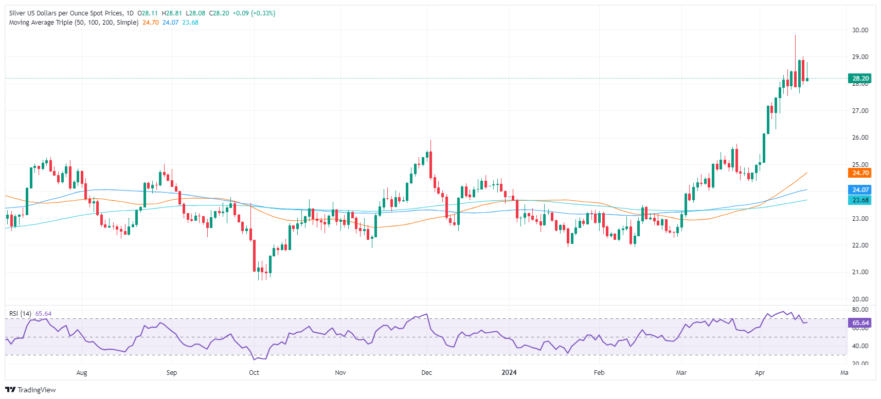The height and width of the screenshot is (399, 881).
Task: Click the Silver US Dollars per Ounce title
Action: [66, 13]
